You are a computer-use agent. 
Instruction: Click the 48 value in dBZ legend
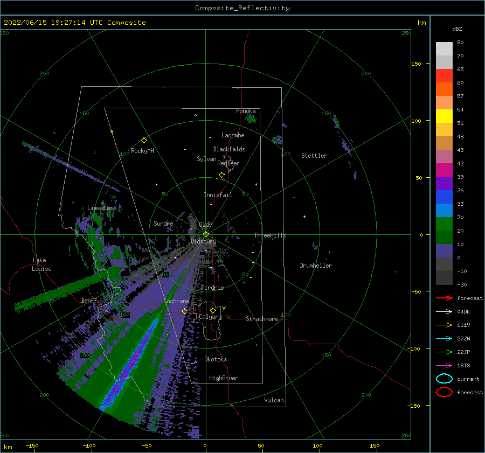[x=460, y=136]
